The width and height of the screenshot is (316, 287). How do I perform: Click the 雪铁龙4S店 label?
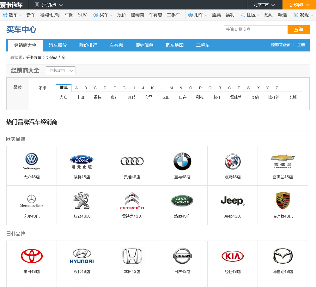[132, 216]
